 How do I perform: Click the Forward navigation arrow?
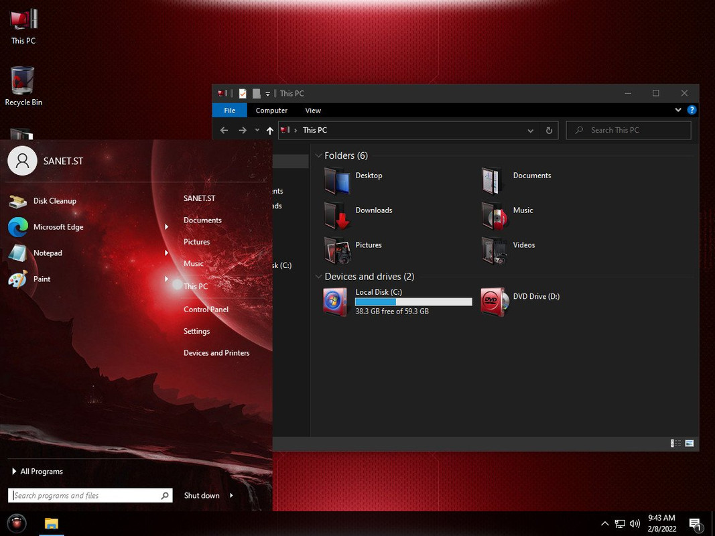(242, 131)
